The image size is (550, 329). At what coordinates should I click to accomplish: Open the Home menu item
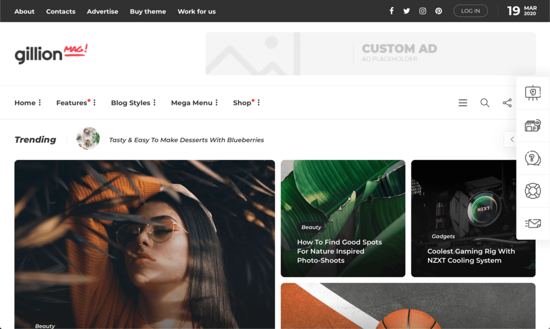click(25, 103)
